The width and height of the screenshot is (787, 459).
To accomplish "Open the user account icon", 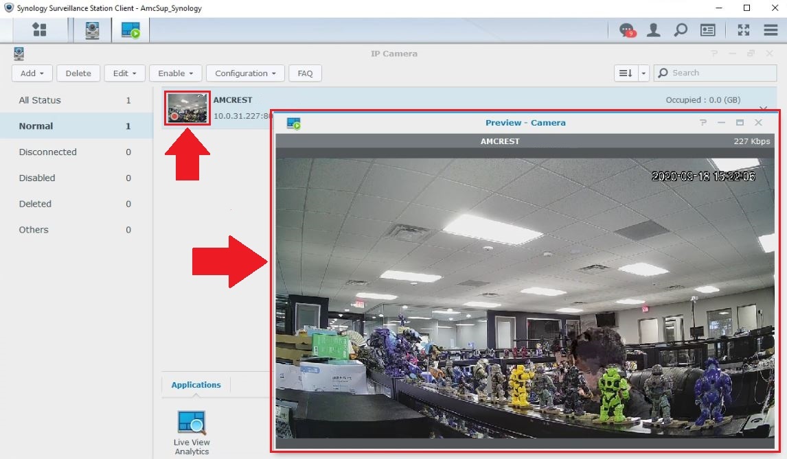I will tap(654, 30).
